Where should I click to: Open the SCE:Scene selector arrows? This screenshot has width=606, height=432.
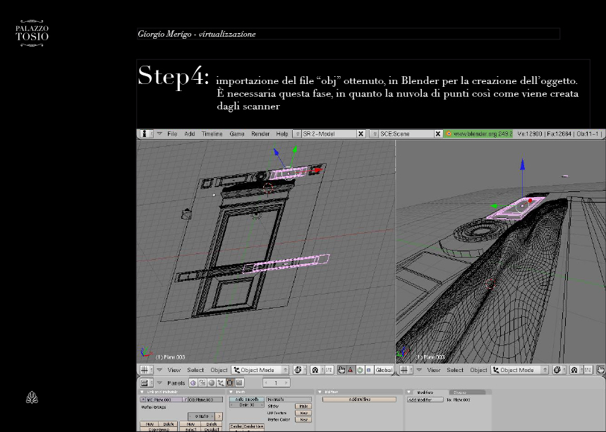pyautogui.click(x=374, y=134)
